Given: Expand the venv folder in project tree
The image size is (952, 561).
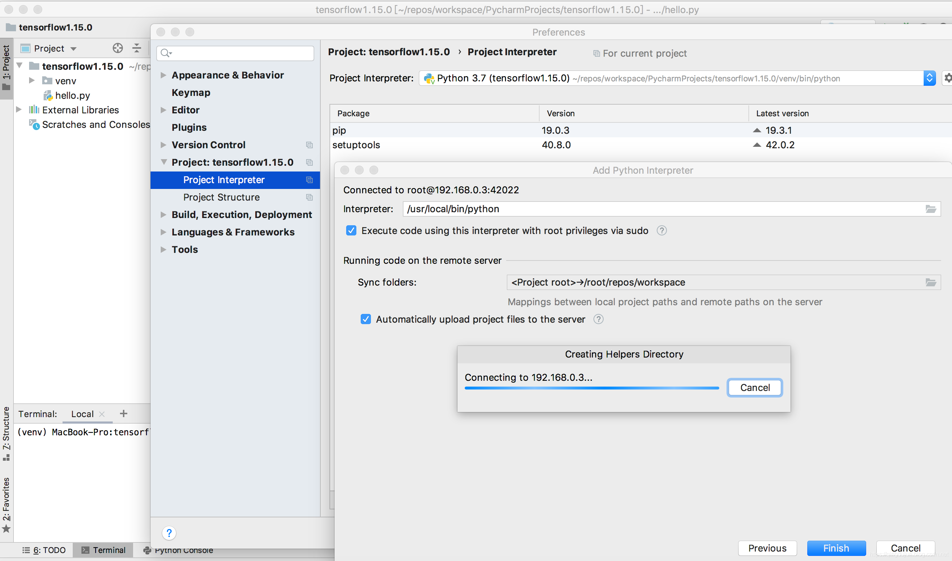Looking at the screenshot, I should click(32, 81).
